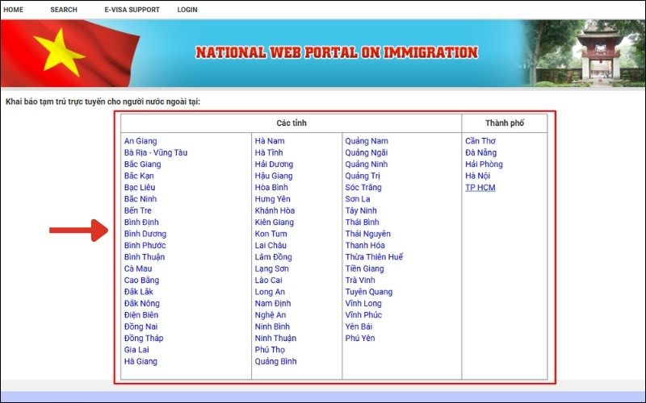Open the HOME menu item
The height and width of the screenshot is (403, 646).
[x=14, y=10]
